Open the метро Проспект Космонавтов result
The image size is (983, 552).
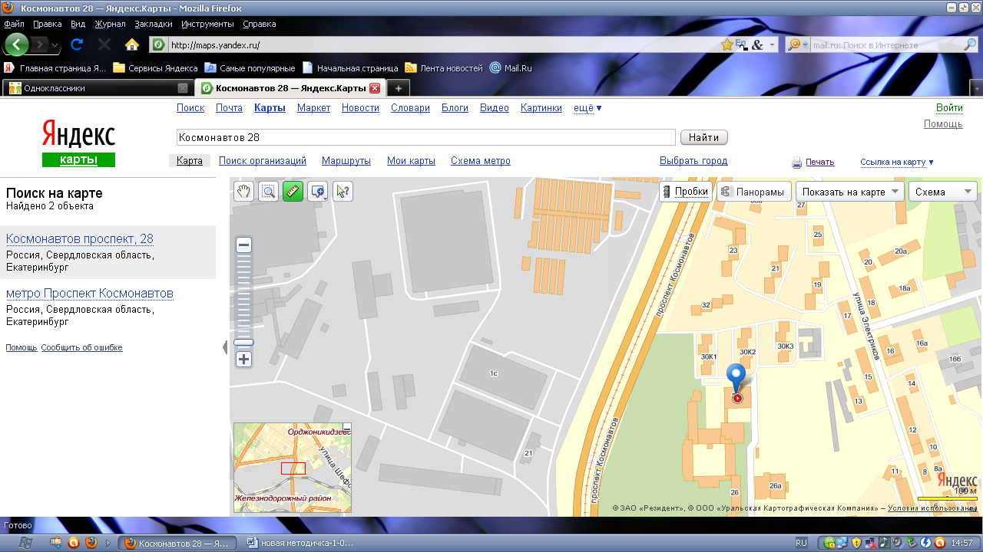click(x=90, y=294)
